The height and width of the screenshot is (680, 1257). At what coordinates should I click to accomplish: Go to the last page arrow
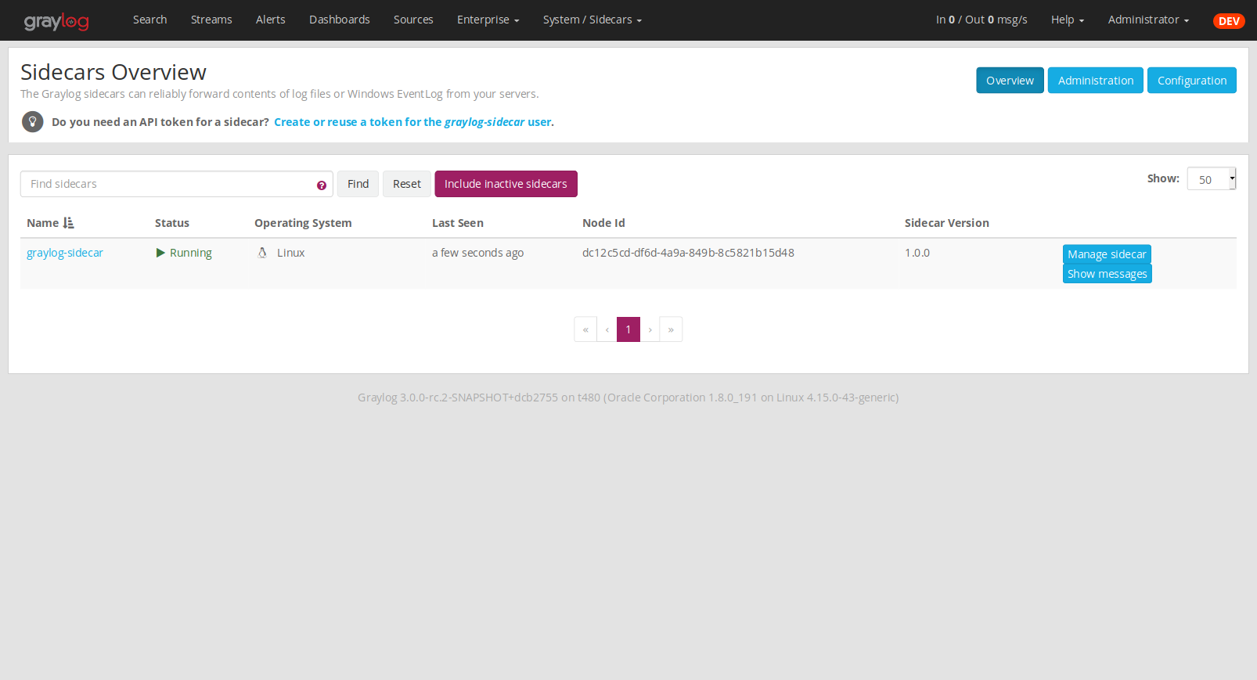click(671, 329)
